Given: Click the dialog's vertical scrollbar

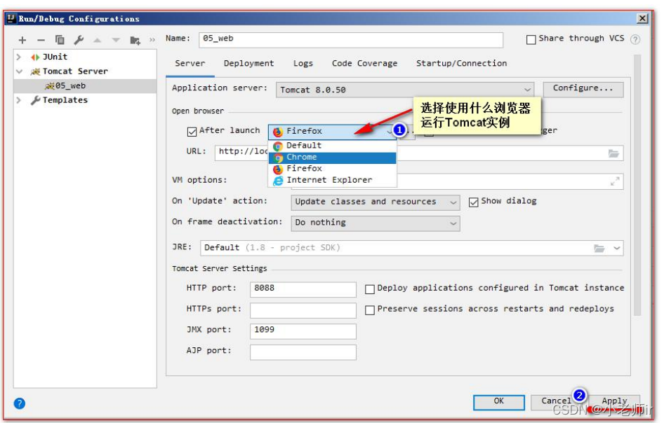Looking at the screenshot, I should (637, 185).
